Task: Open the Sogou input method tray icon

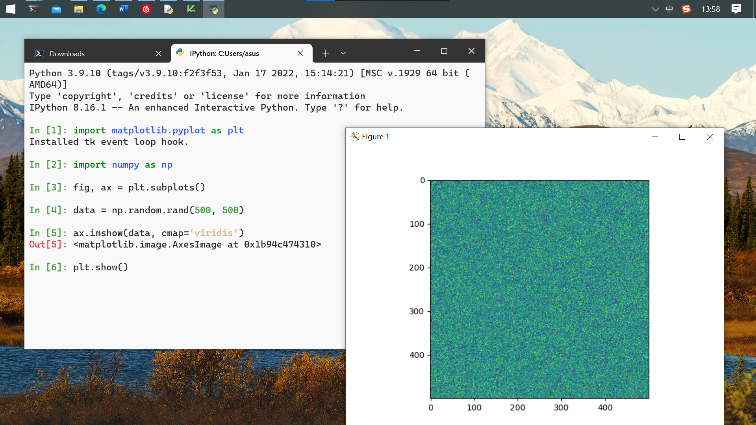Action: pos(686,9)
